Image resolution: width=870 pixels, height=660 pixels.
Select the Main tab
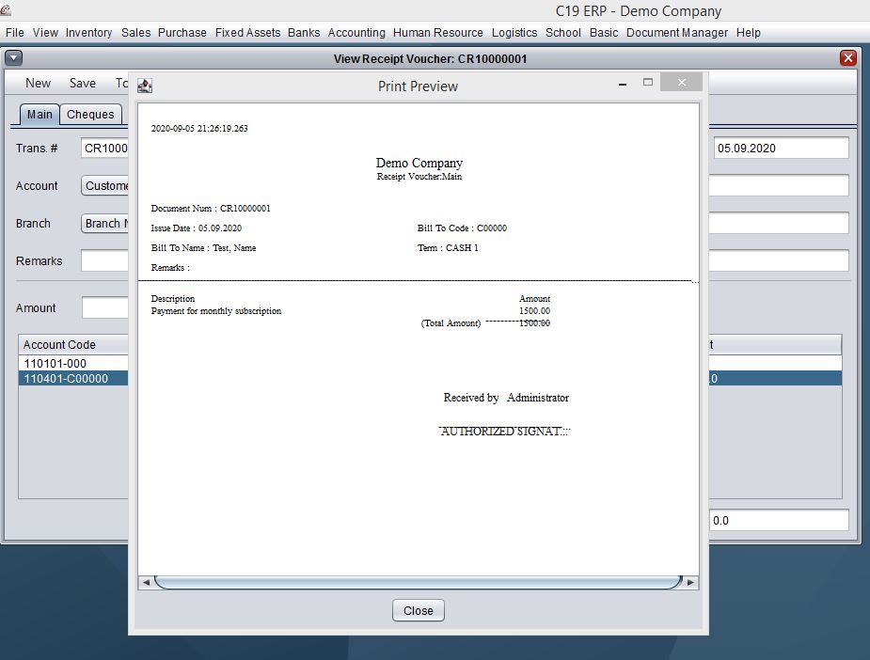[x=40, y=114]
